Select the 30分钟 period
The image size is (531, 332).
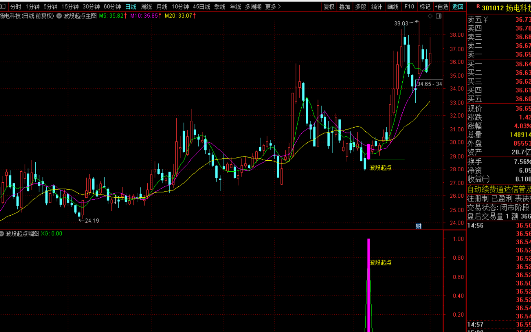pos(91,7)
